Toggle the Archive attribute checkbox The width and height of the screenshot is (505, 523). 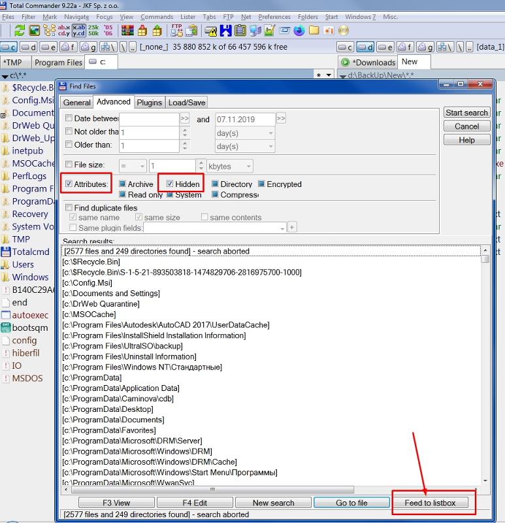[x=123, y=184]
